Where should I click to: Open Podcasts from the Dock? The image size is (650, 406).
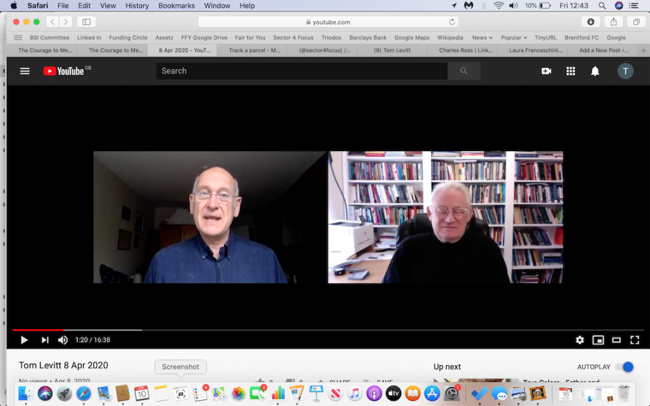374,393
